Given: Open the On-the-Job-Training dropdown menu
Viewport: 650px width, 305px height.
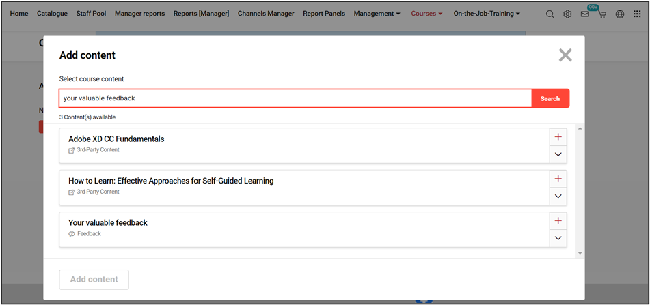Looking at the screenshot, I should pyautogui.click(x=487, y=14).
